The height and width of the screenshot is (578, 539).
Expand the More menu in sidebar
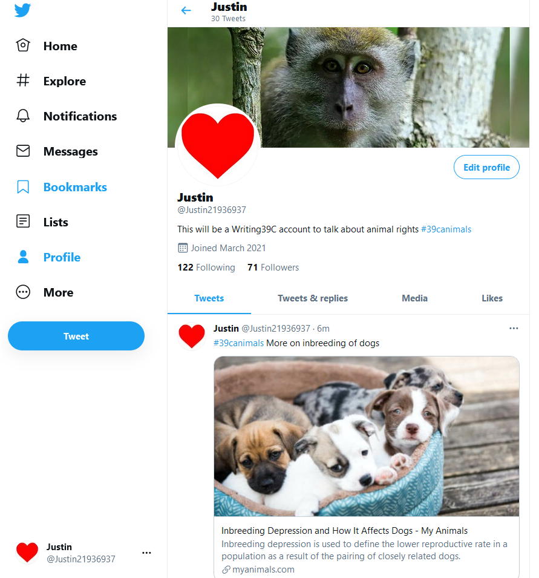45,292
